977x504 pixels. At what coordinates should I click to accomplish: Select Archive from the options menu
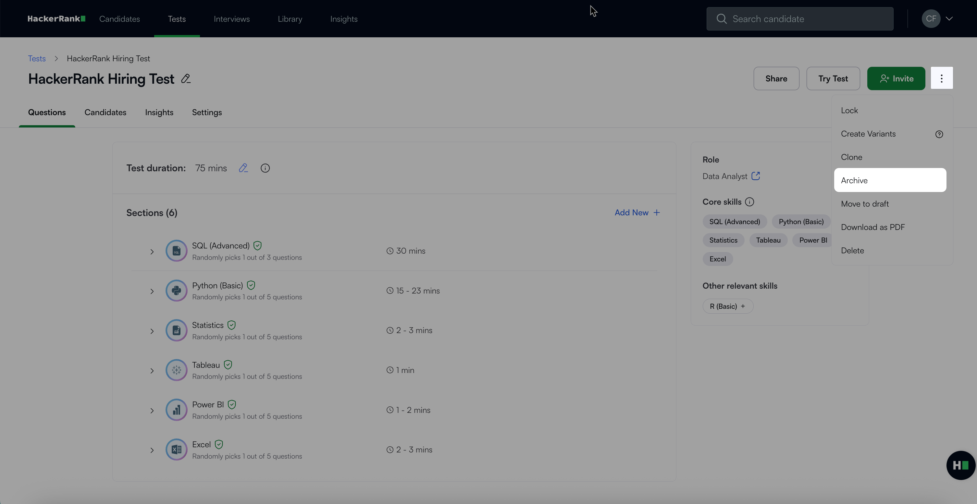[890, 180]
